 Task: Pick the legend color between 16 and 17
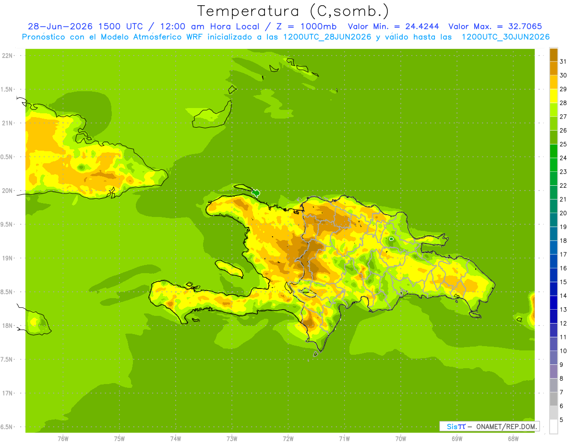[x=553, y=261]
